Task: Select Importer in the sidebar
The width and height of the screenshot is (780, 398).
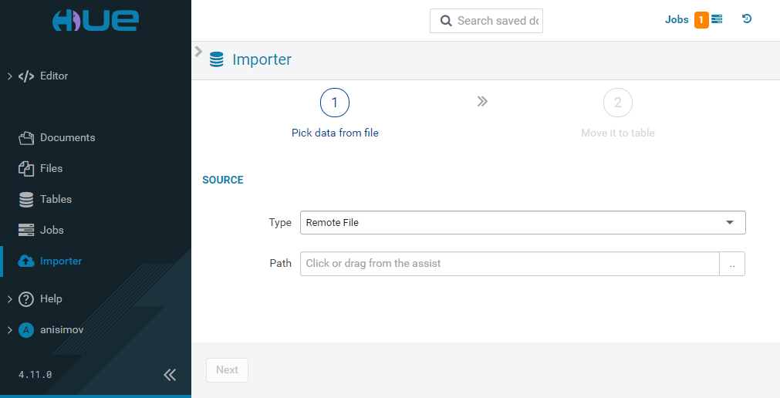Action: point(61,261)
